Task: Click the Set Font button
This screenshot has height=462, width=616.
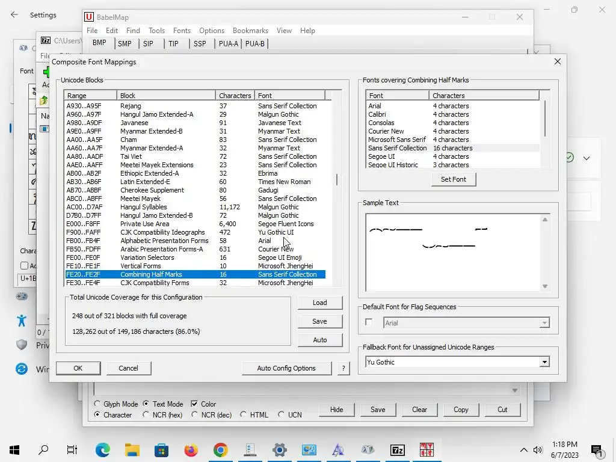Action: click(x=454, y=179)
